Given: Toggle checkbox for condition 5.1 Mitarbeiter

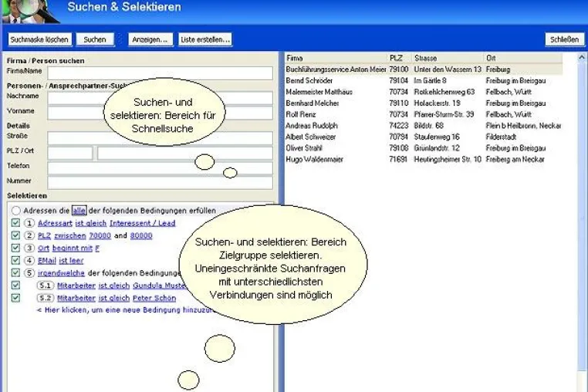Looking at the screenshot, I should (15, 285).
